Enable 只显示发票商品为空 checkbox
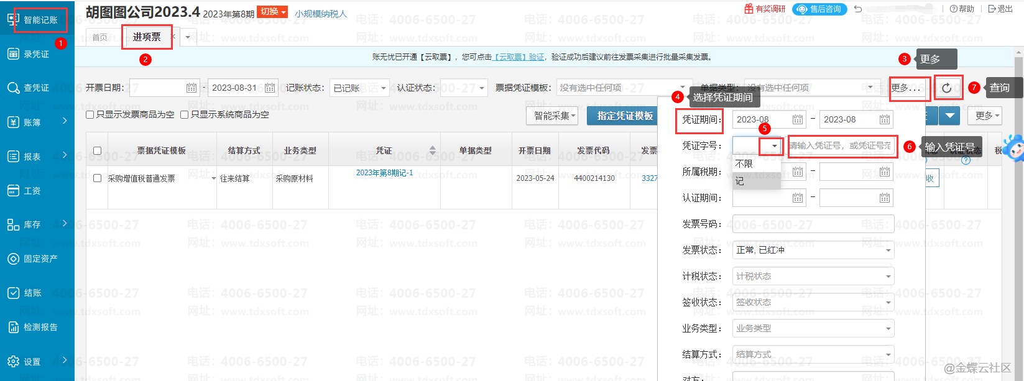1024x381 pixels. [90, 115]
